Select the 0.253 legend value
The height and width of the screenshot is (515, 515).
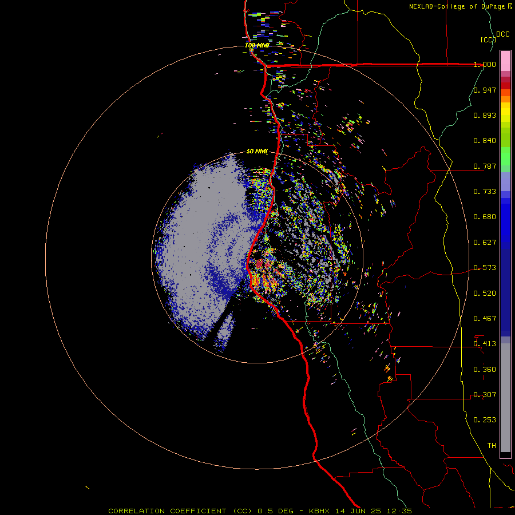pos(485,420)
